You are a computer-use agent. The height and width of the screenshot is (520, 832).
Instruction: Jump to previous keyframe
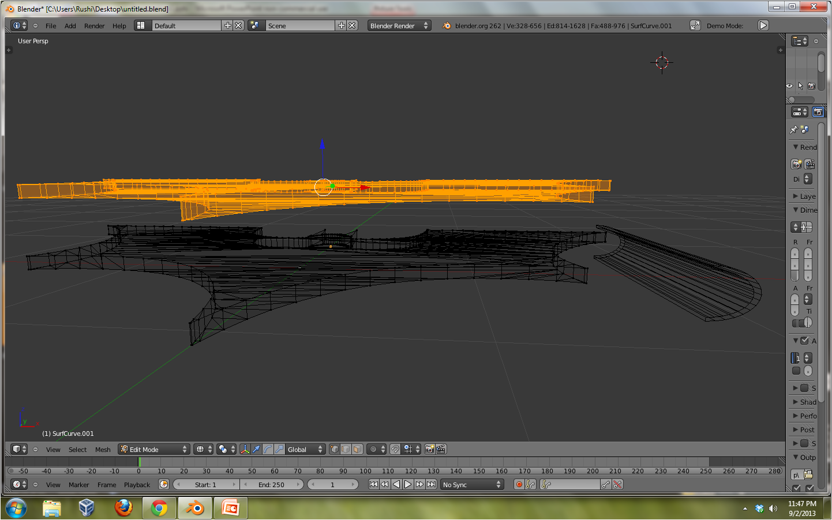tap(385, 484)
